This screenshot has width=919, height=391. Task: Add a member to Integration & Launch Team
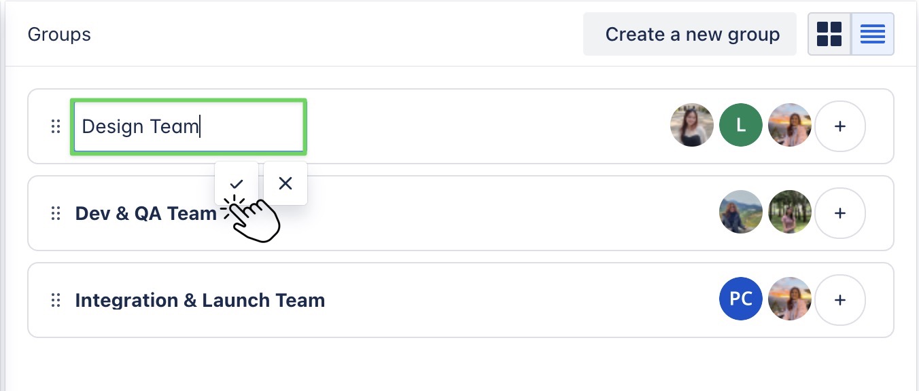pyautogui.click(x=840, y=300)
